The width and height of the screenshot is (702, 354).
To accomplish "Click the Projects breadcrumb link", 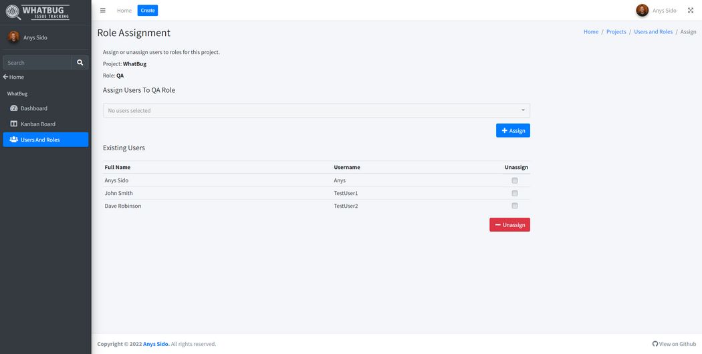I will [616, 32].
